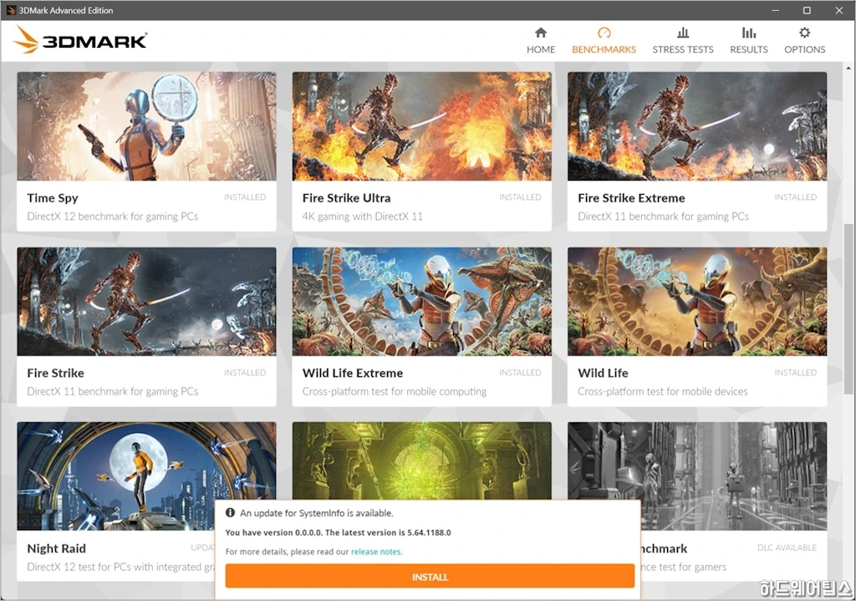Click '4K gaming with DirectX 11' description
Screen dimensions: 856x601
pyautogui.click(x=363, y=216)
